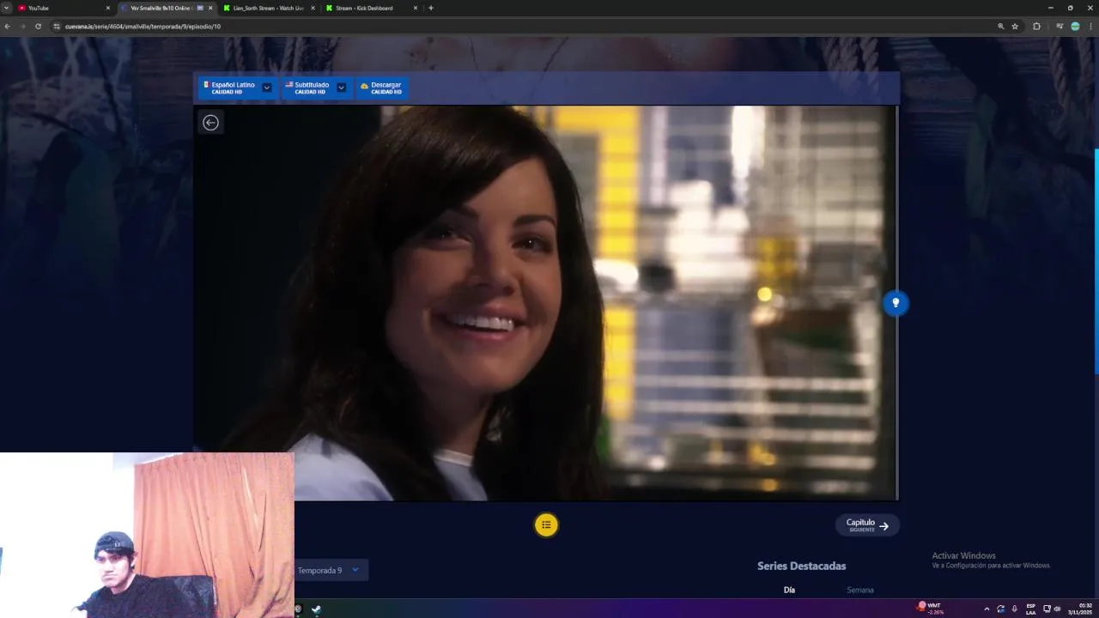Click the microphone icon in system tray

(x=1014, y=609)
